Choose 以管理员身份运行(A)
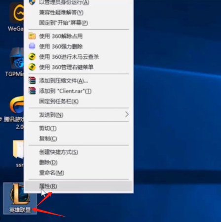221x222 pixels. click(78, 2)
